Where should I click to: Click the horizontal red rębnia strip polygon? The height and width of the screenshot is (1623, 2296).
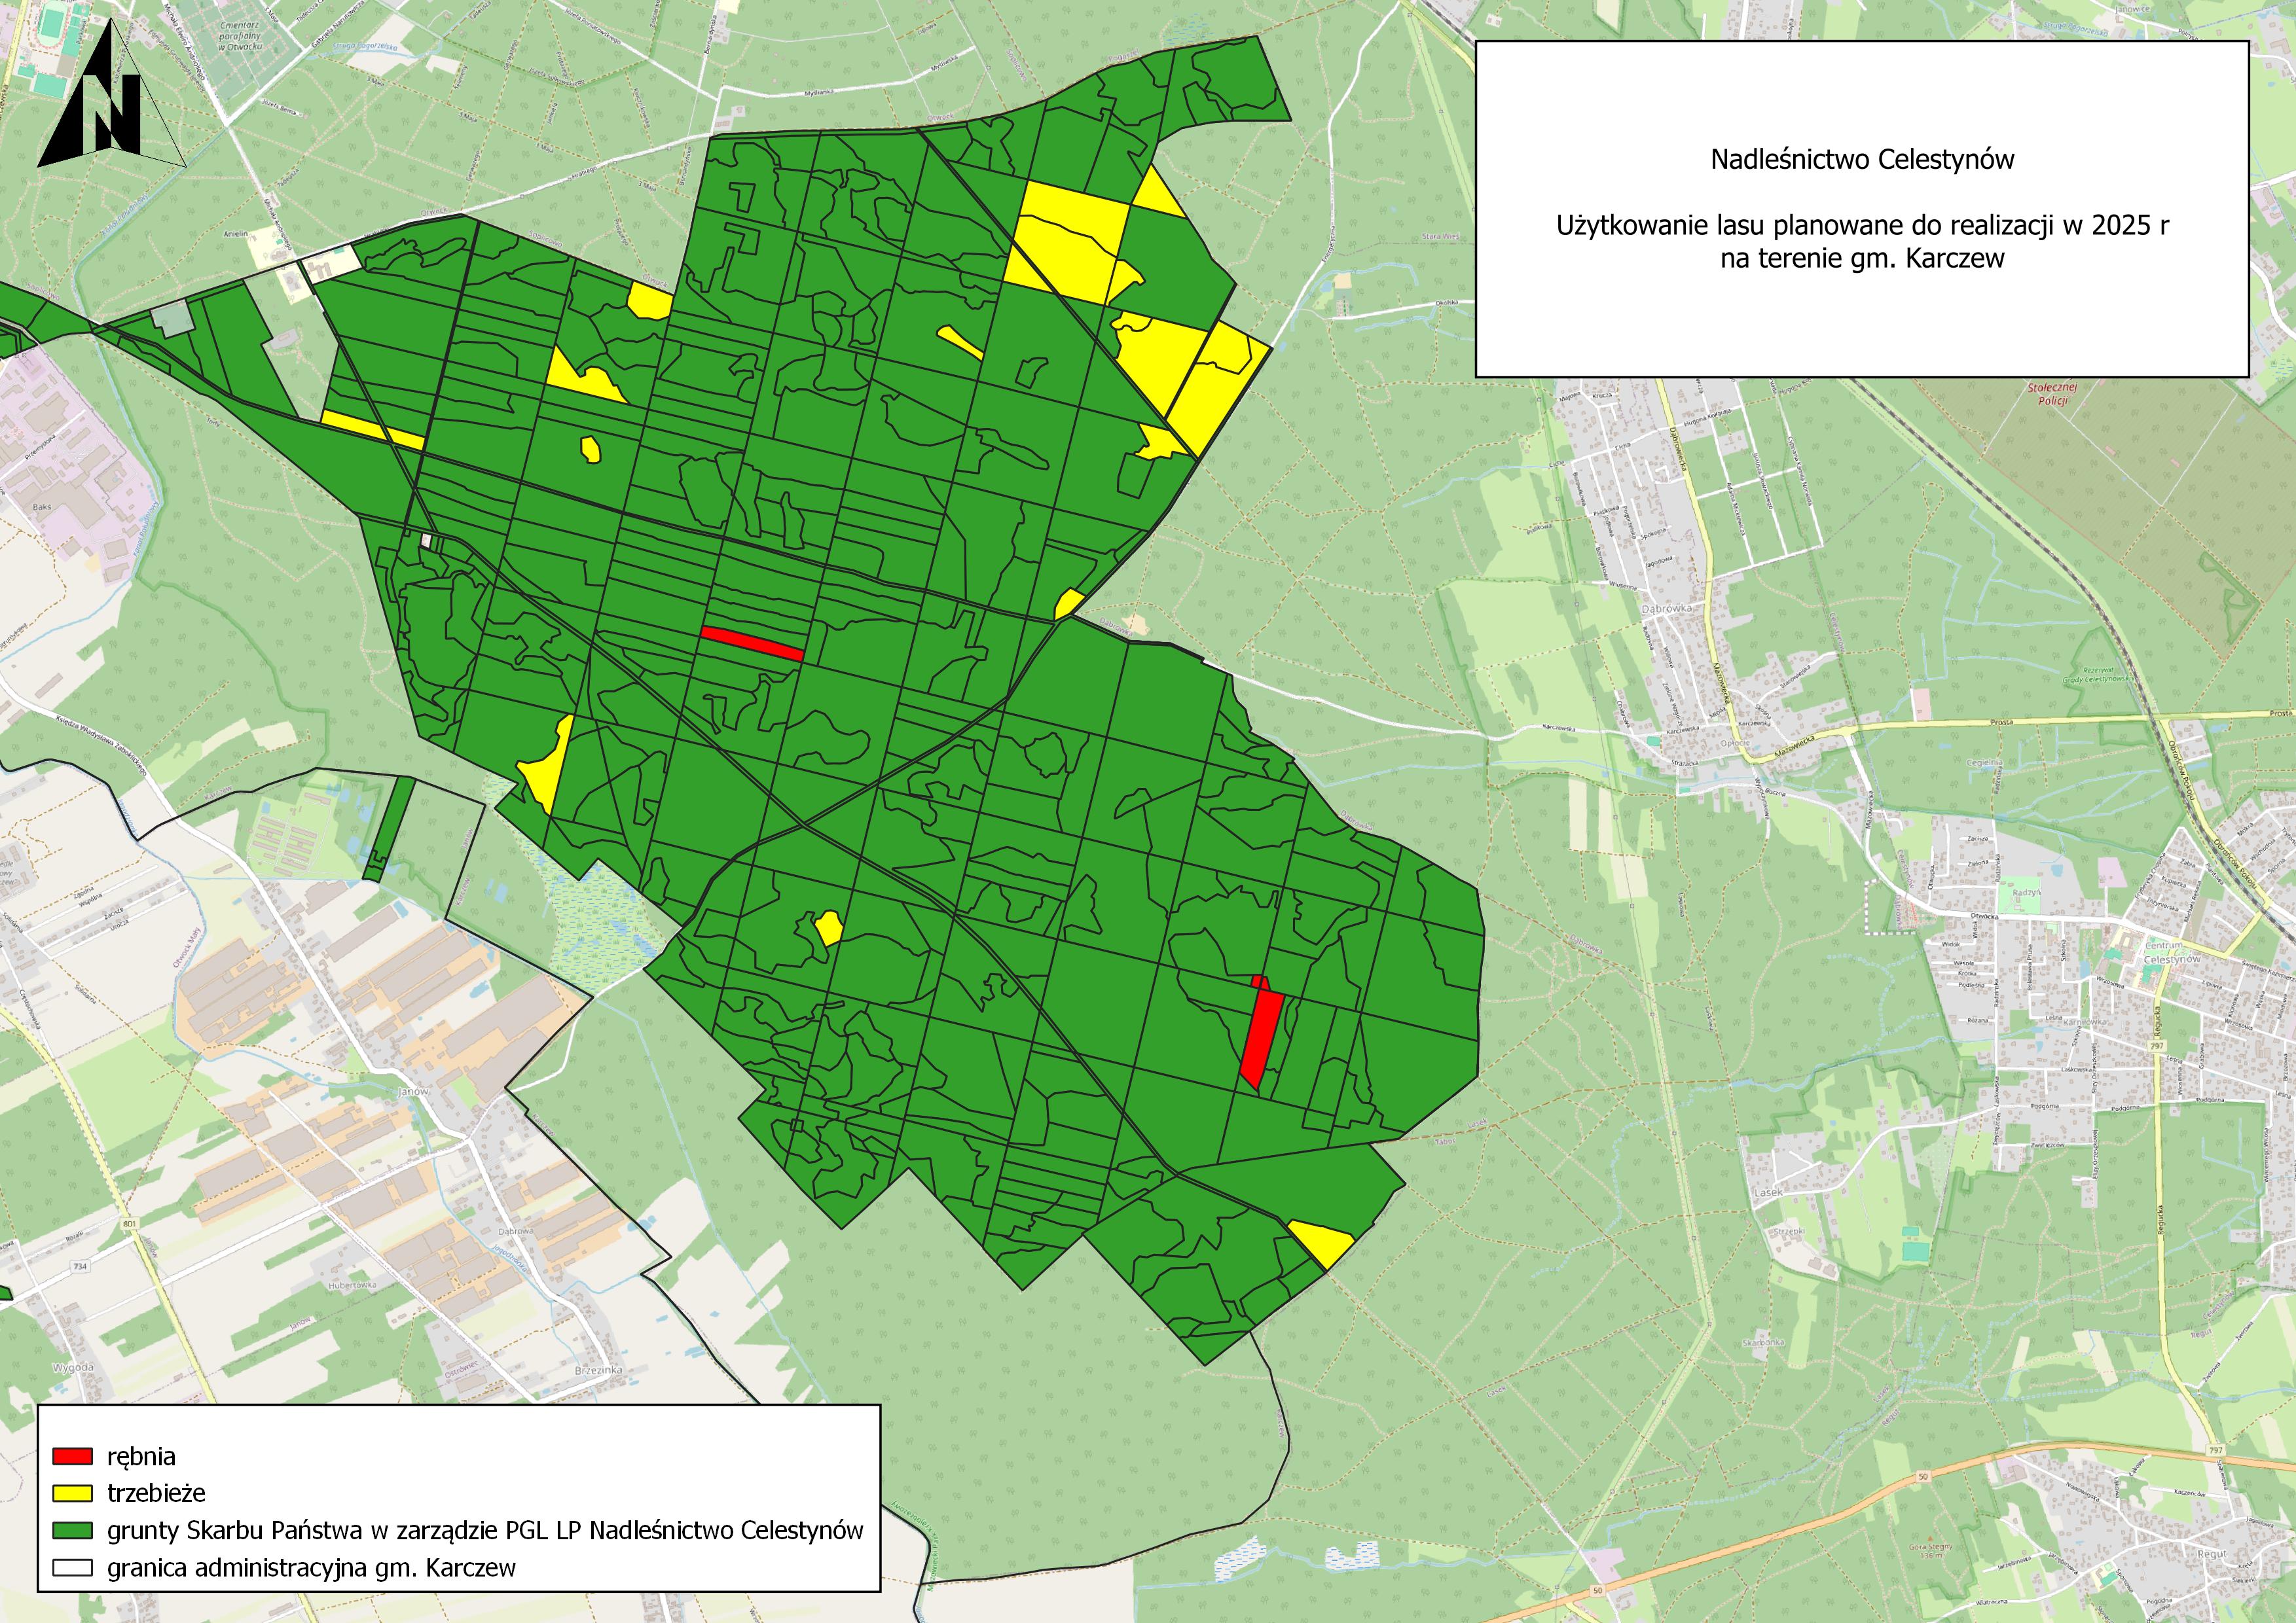point(752,643)
